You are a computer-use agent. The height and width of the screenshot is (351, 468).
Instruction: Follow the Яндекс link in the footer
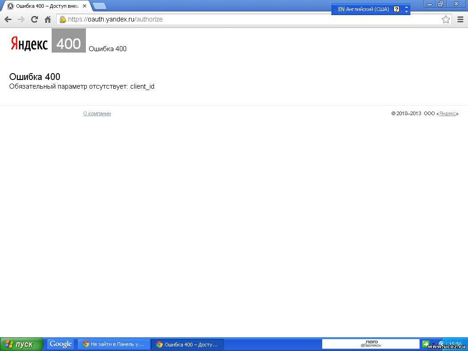[x=447, y=113]
